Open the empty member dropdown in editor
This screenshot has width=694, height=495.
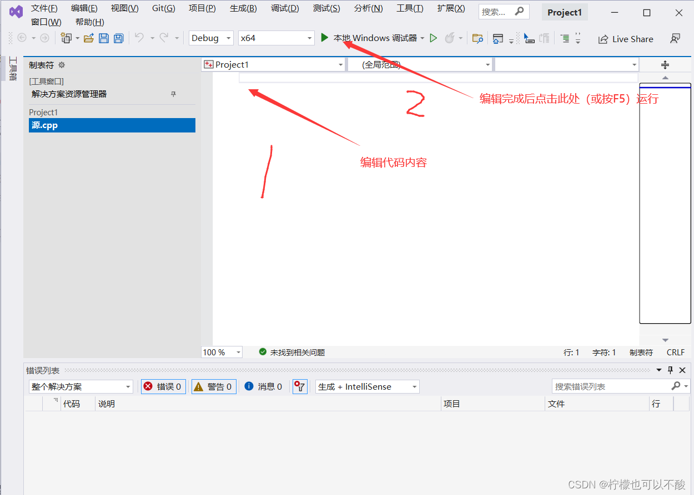coord(567,65)
